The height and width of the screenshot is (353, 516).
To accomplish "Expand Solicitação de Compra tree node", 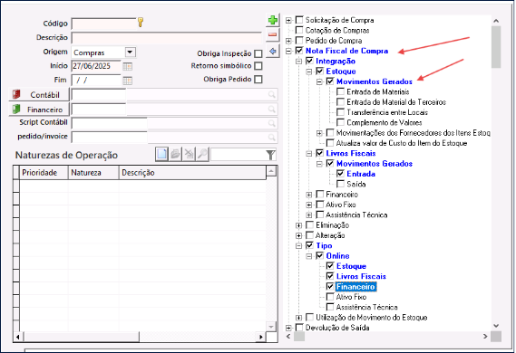I will (x=288, y=20).
